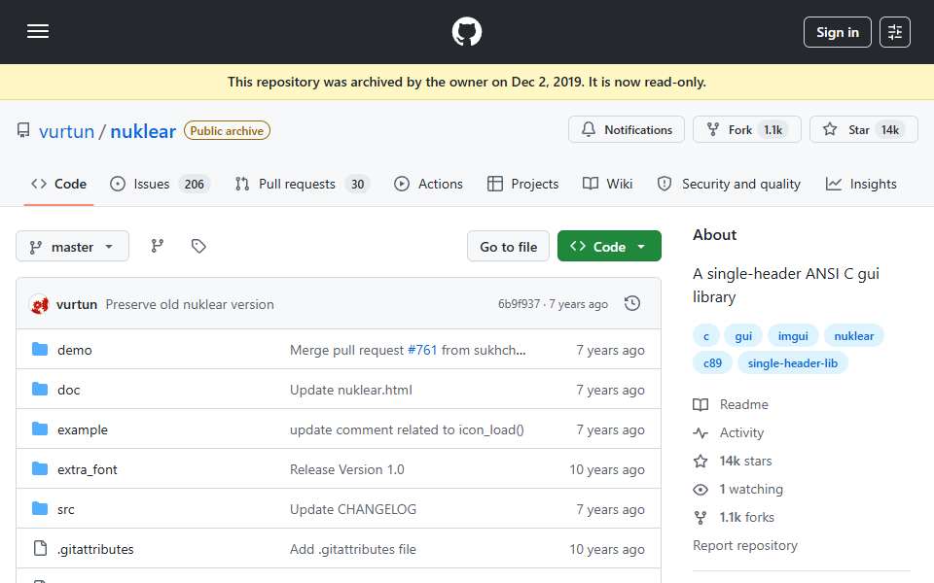Open pull request #761 link
The width and height of the screenshot is (934, 583).
pyautogui.click(x=422, y=350)
